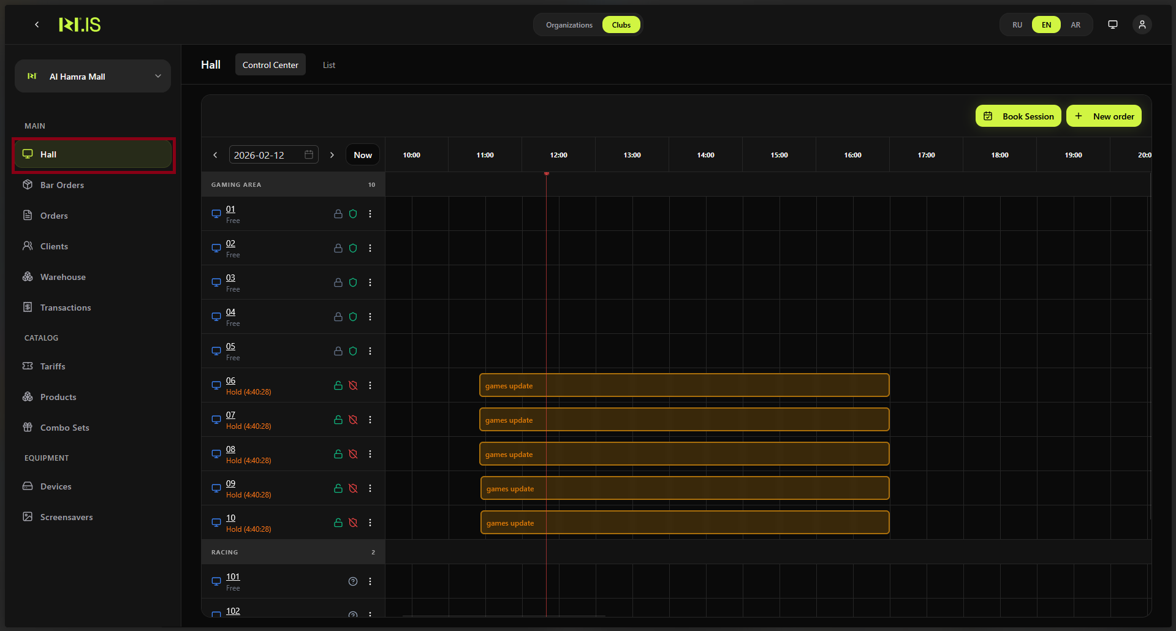The width and height of the screenshot is (1176, 631).
Task: Open the three-dot menu for station 05
Action: pos(370,351)
